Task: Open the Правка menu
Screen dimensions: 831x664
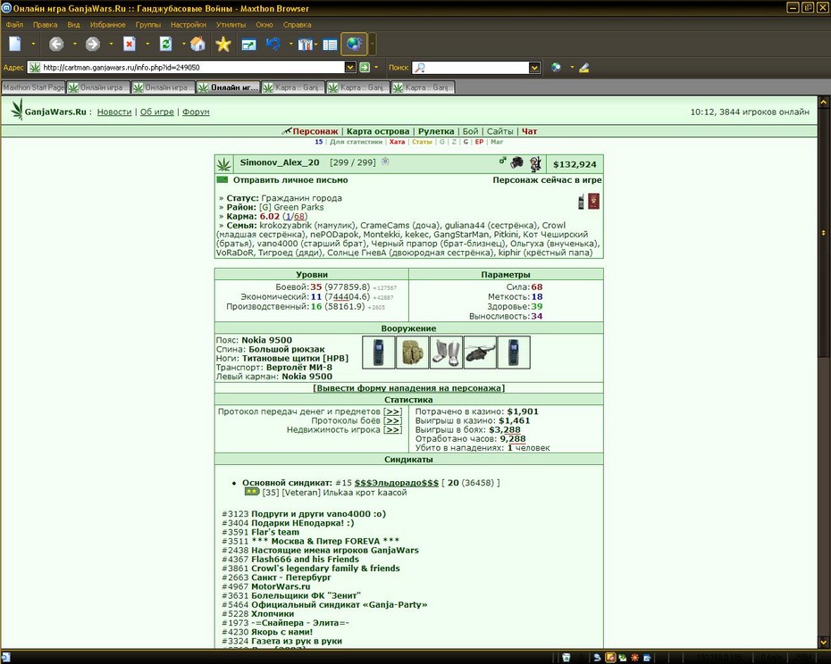Action: [45, 24]
